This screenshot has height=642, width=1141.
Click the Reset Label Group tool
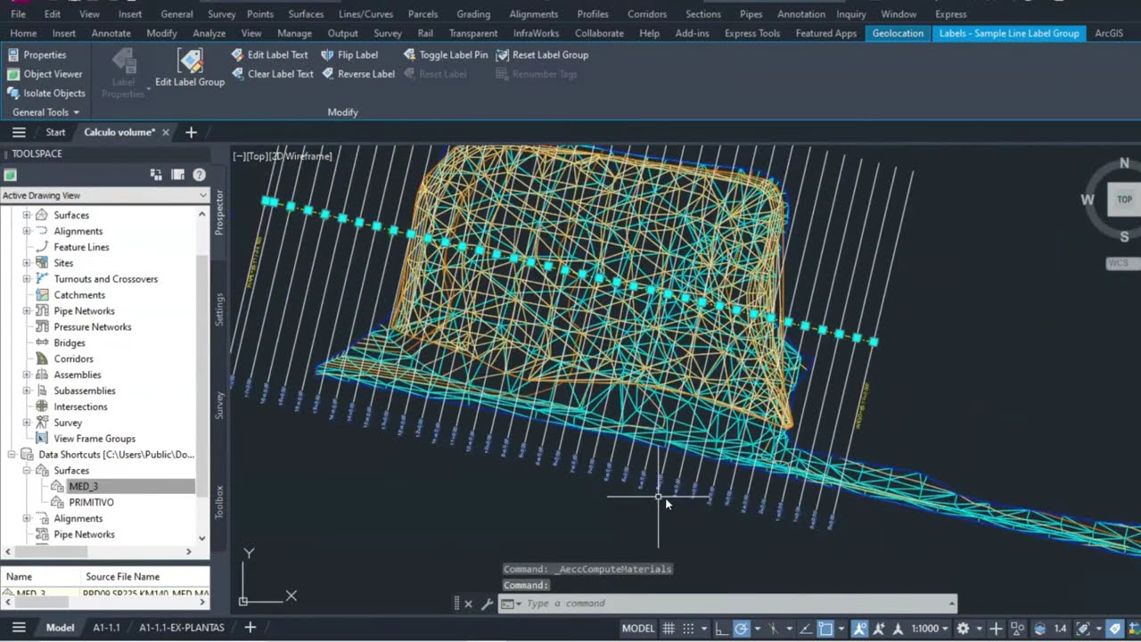tap(542, 54)
